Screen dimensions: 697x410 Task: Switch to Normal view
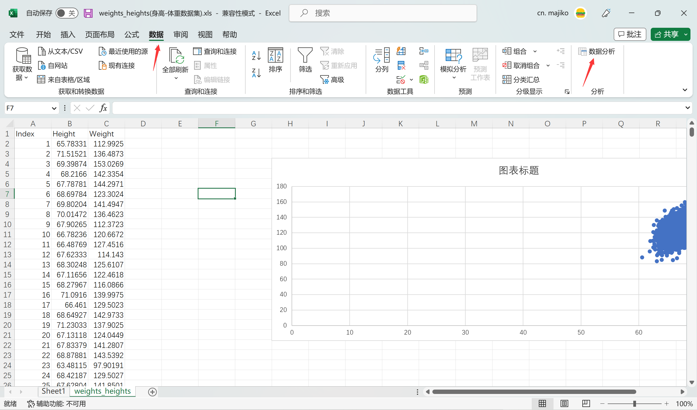point(542,404)
